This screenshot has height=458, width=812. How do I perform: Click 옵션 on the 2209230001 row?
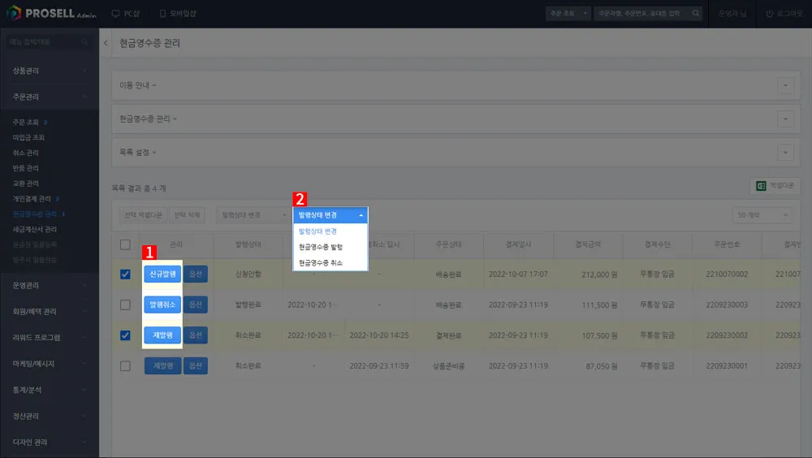tap(196, 365)
